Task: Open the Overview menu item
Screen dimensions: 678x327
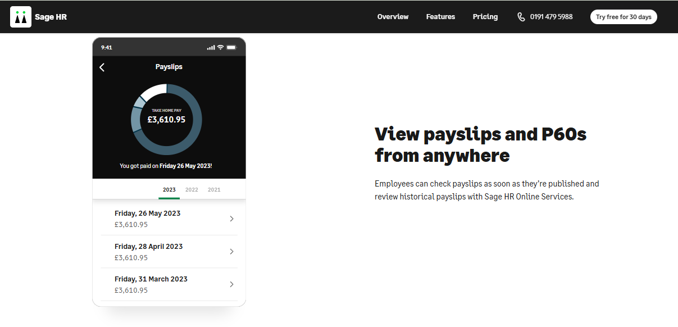Action: coord(393,17)
